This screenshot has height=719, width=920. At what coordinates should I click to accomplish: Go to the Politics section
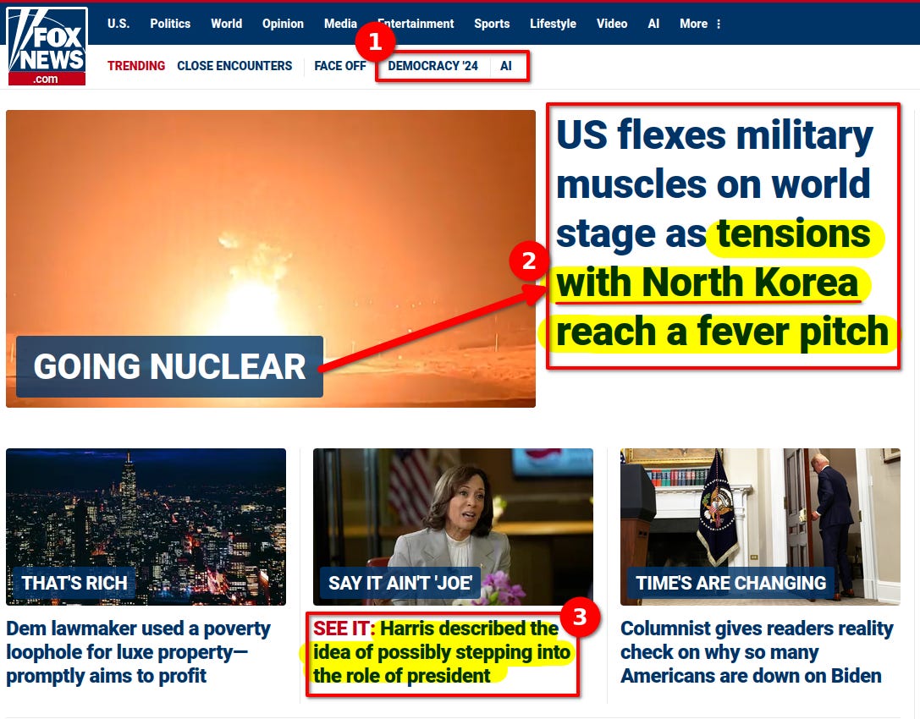[170, 24]
